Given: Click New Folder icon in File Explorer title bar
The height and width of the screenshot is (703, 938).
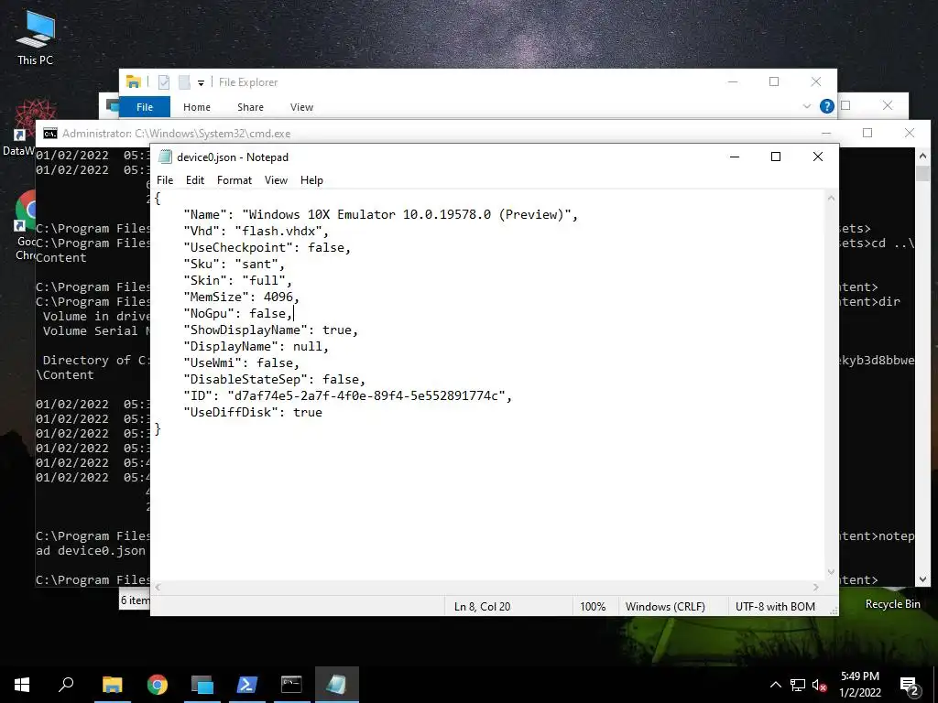Looking at the screenshot, I should 184,82.
